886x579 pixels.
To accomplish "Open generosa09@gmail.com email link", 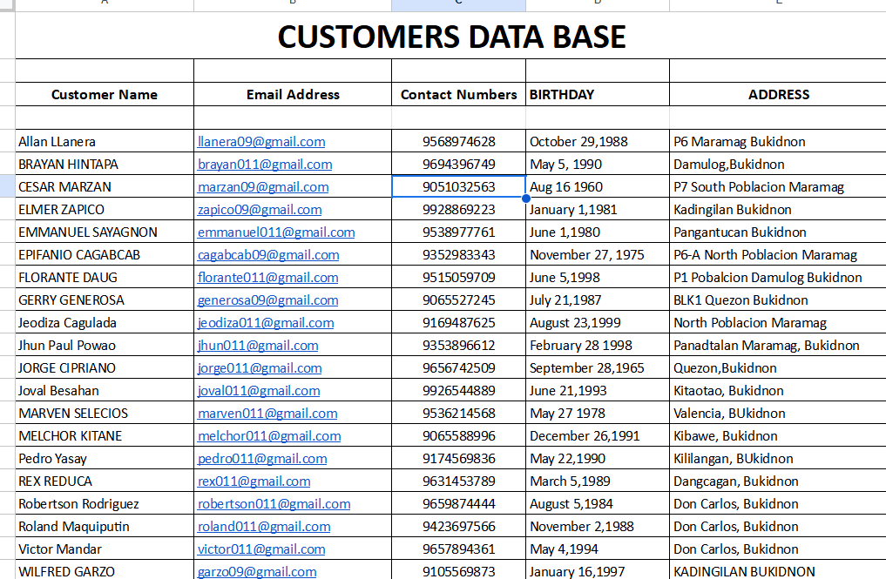I will pyautogui.click(x=267, y=300).
